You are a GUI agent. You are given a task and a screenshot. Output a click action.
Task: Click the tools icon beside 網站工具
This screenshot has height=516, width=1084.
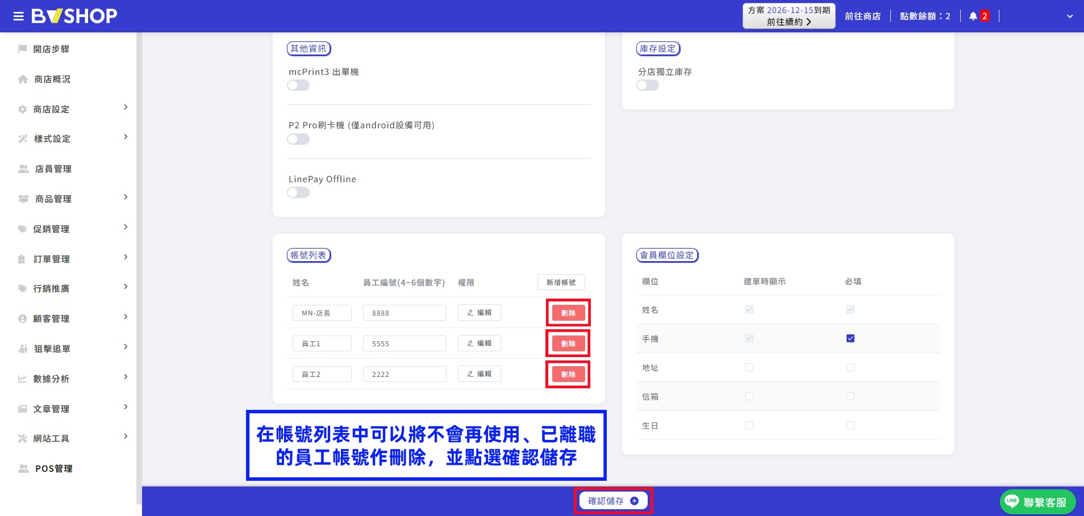point(23,438)
